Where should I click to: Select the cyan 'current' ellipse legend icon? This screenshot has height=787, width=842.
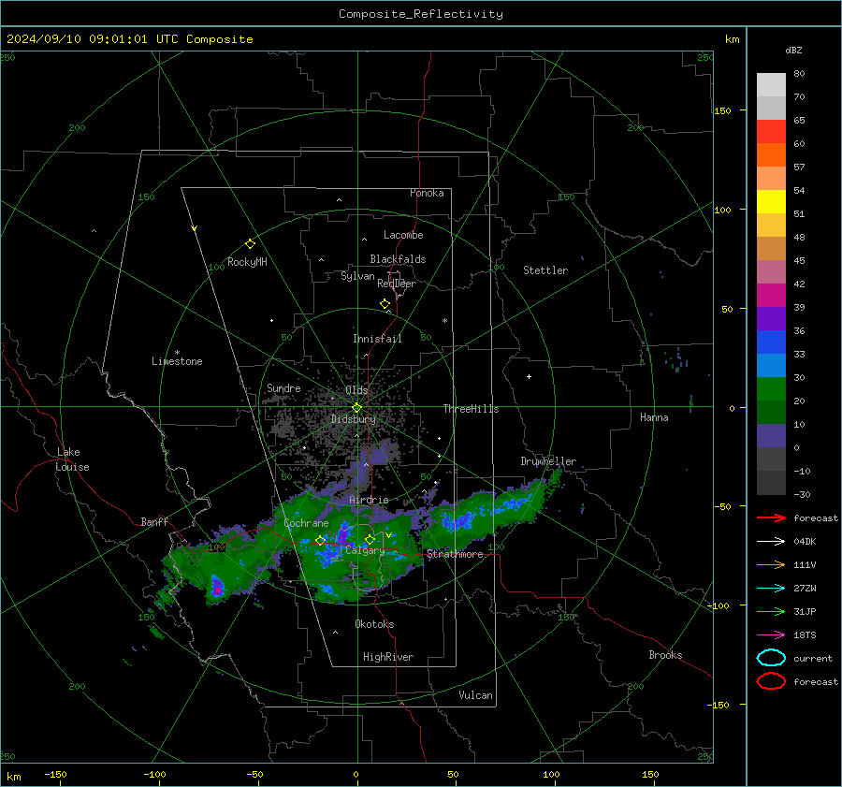[x=771, y=658]
